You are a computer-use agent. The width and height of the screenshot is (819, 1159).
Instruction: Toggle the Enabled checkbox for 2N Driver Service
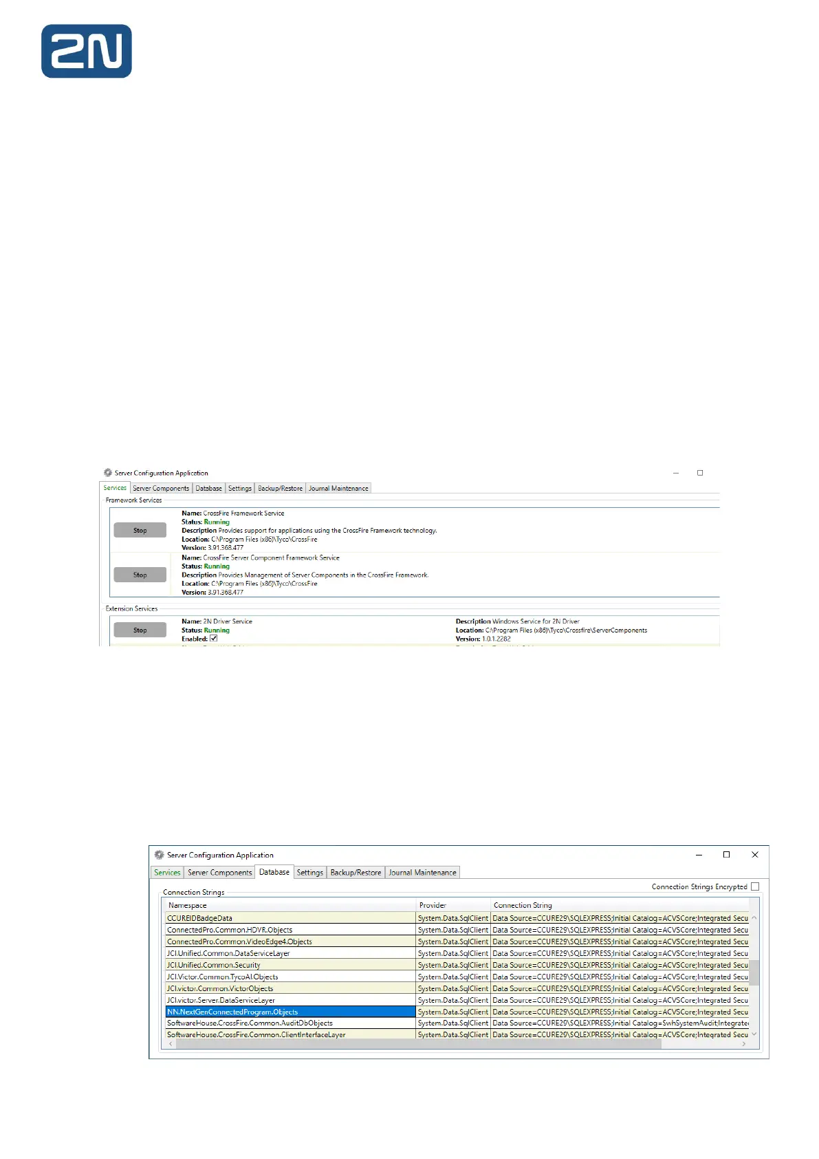click(x=213, y=639)
